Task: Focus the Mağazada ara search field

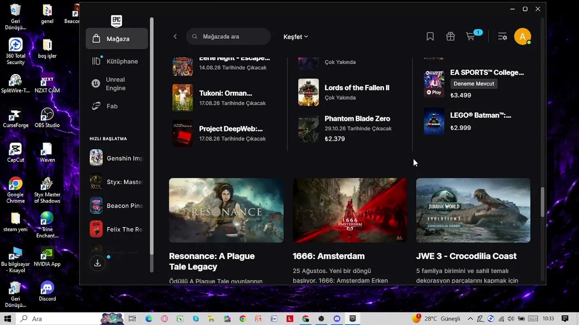Action: click(x=228, y=37)
